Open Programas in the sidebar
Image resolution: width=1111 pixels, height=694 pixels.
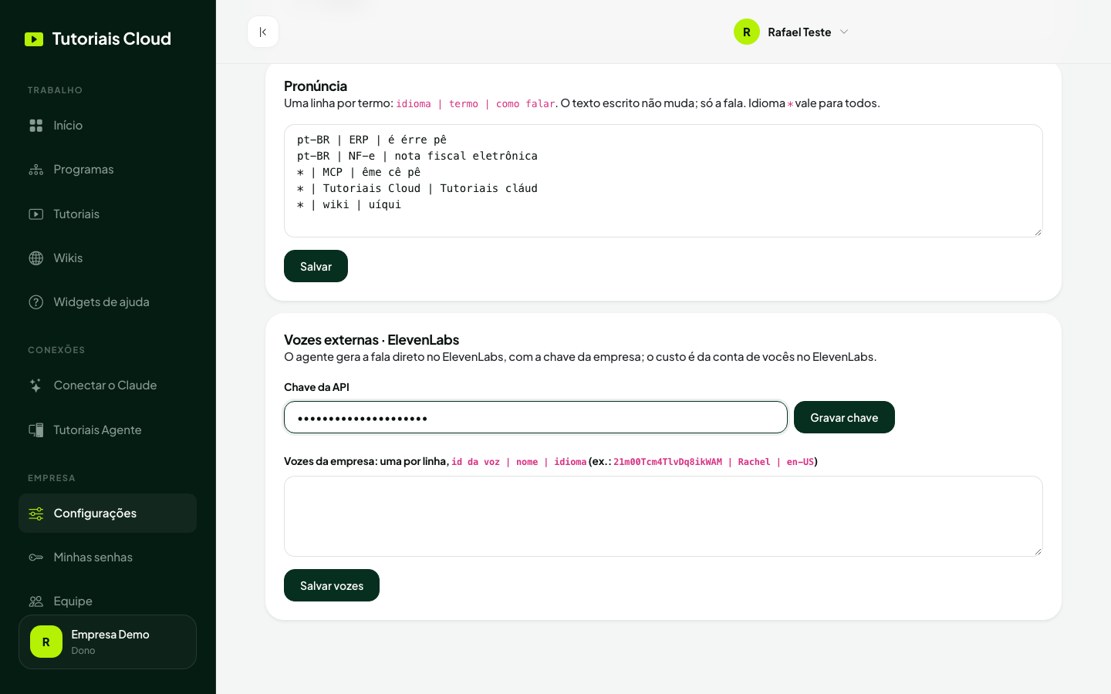click(x=107, y=170)
